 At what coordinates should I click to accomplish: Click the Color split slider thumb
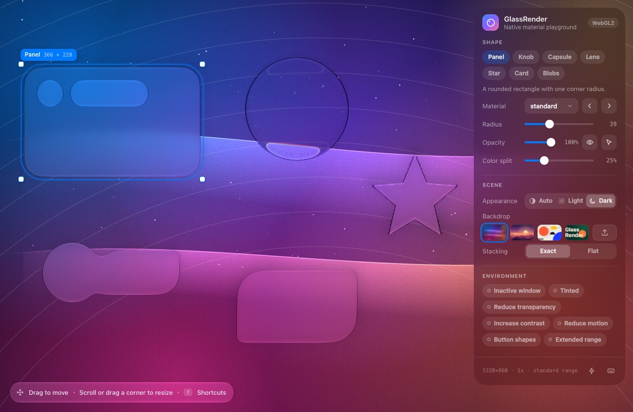[544, 160]
